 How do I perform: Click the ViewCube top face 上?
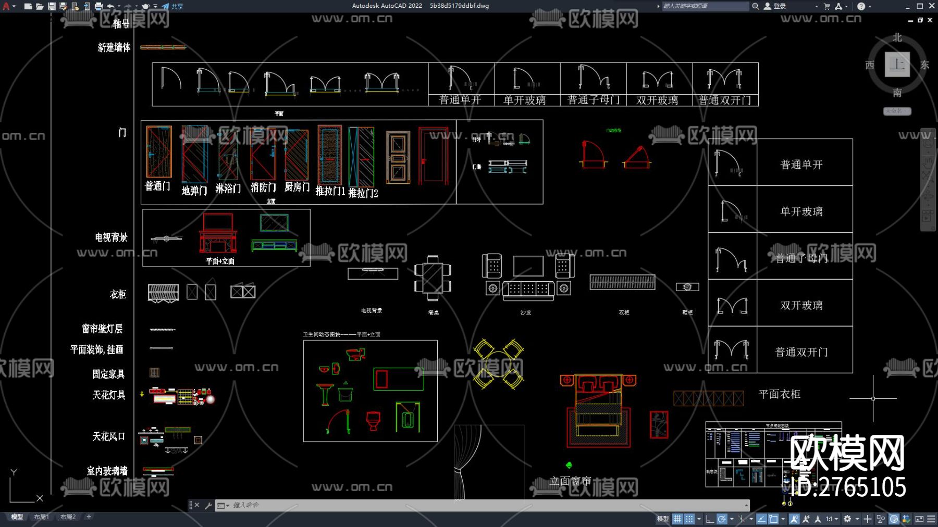(897, 65)
